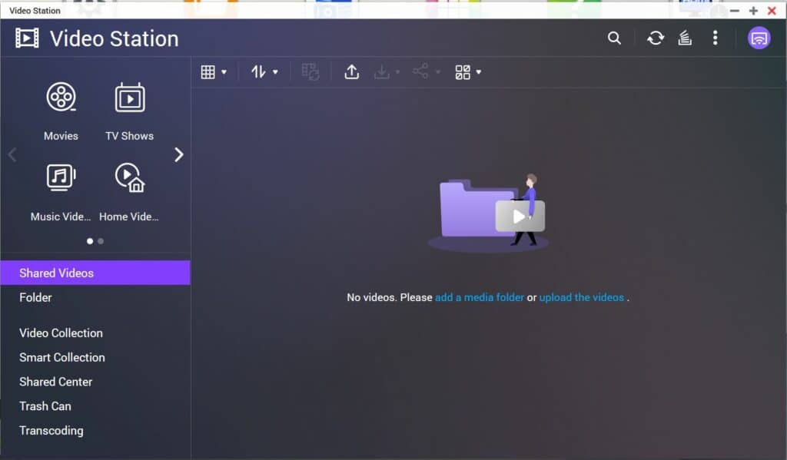Click the empty folder video illustration
The image size is (787, 460).
488,213
